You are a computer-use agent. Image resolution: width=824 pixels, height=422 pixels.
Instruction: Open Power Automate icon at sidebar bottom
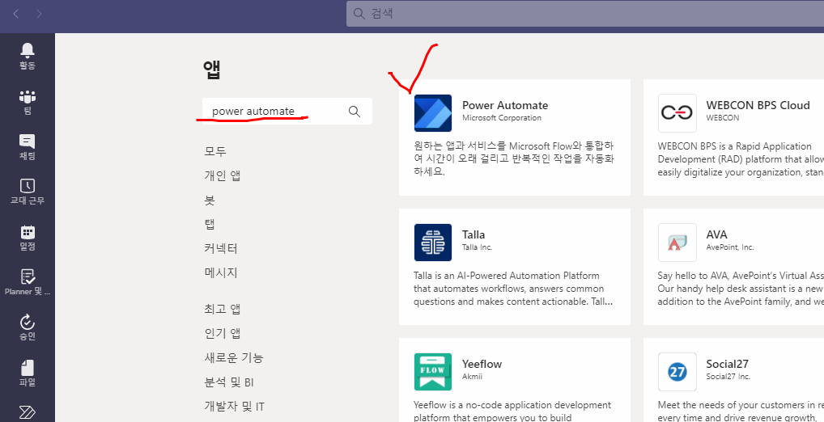pos(28,411)
